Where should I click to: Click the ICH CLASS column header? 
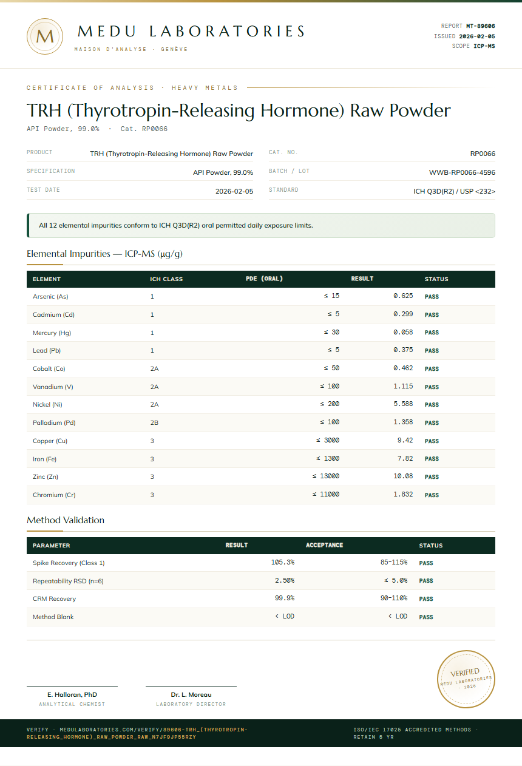pyautogui.click(x=166, y=279)
